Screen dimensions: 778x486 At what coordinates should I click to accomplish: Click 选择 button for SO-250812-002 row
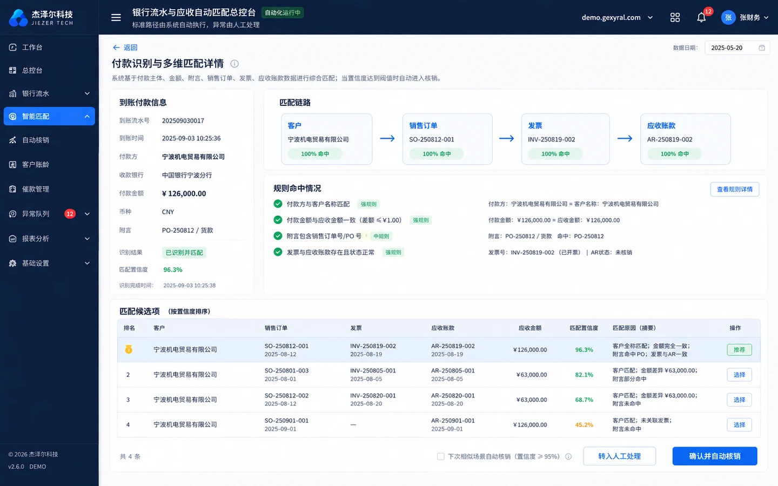tap(739, 400)
